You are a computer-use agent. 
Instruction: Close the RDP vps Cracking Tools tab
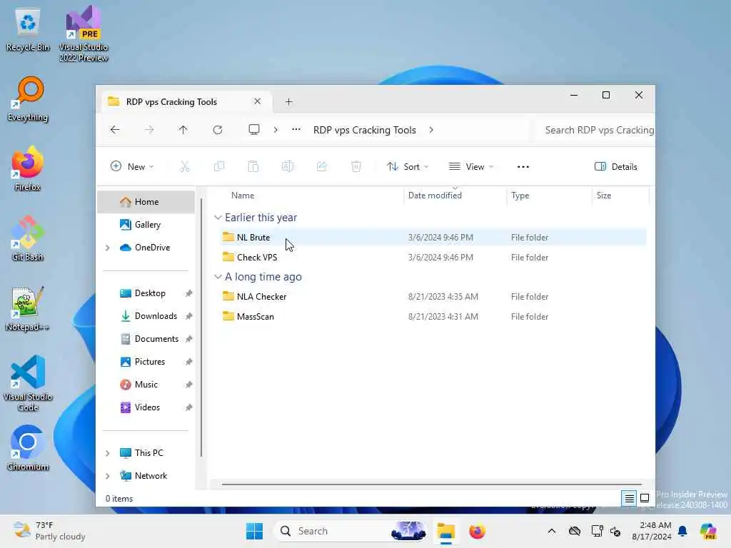pyautogui.click(x=257, y=101)
